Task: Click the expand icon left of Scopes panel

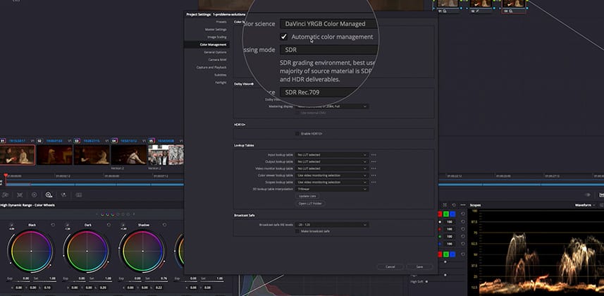Action: (x=445, y=205)
